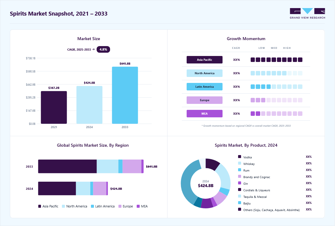The height and width of the screenshot is (226, 335).
Task: Click the Vodka product label text
Action: 247,157
